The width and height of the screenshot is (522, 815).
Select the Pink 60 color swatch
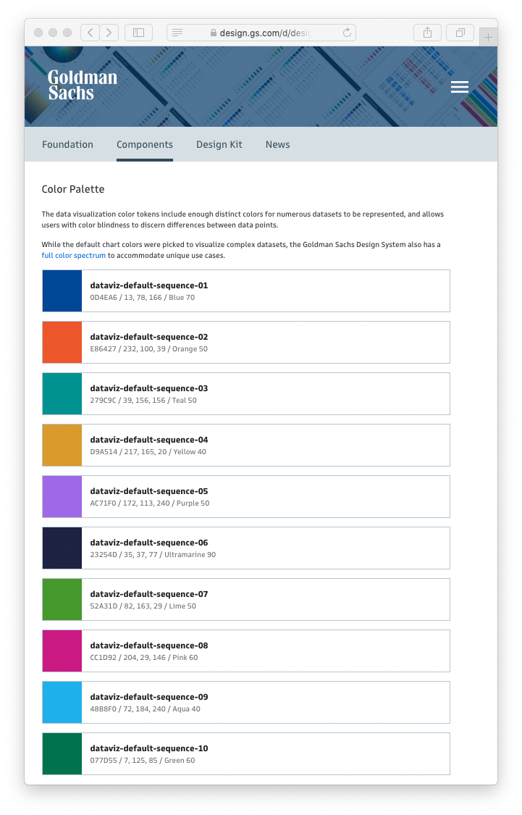coord(62,651)
